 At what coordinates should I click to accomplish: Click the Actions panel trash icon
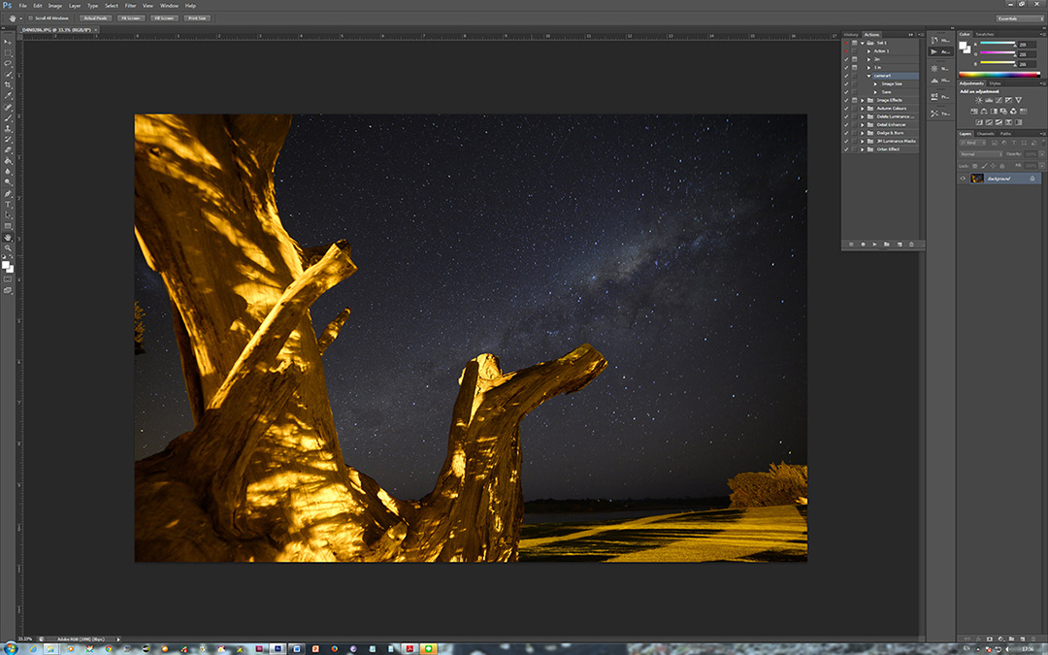click(x=911, y=244)
